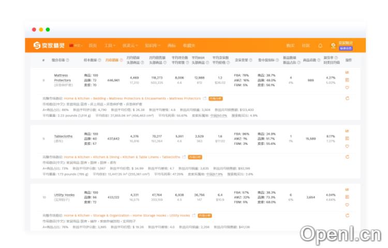Screen dimensions: 388x248
Task: Favorite the Mattress Protectors market with heart
Action: [x=347, y=87]
